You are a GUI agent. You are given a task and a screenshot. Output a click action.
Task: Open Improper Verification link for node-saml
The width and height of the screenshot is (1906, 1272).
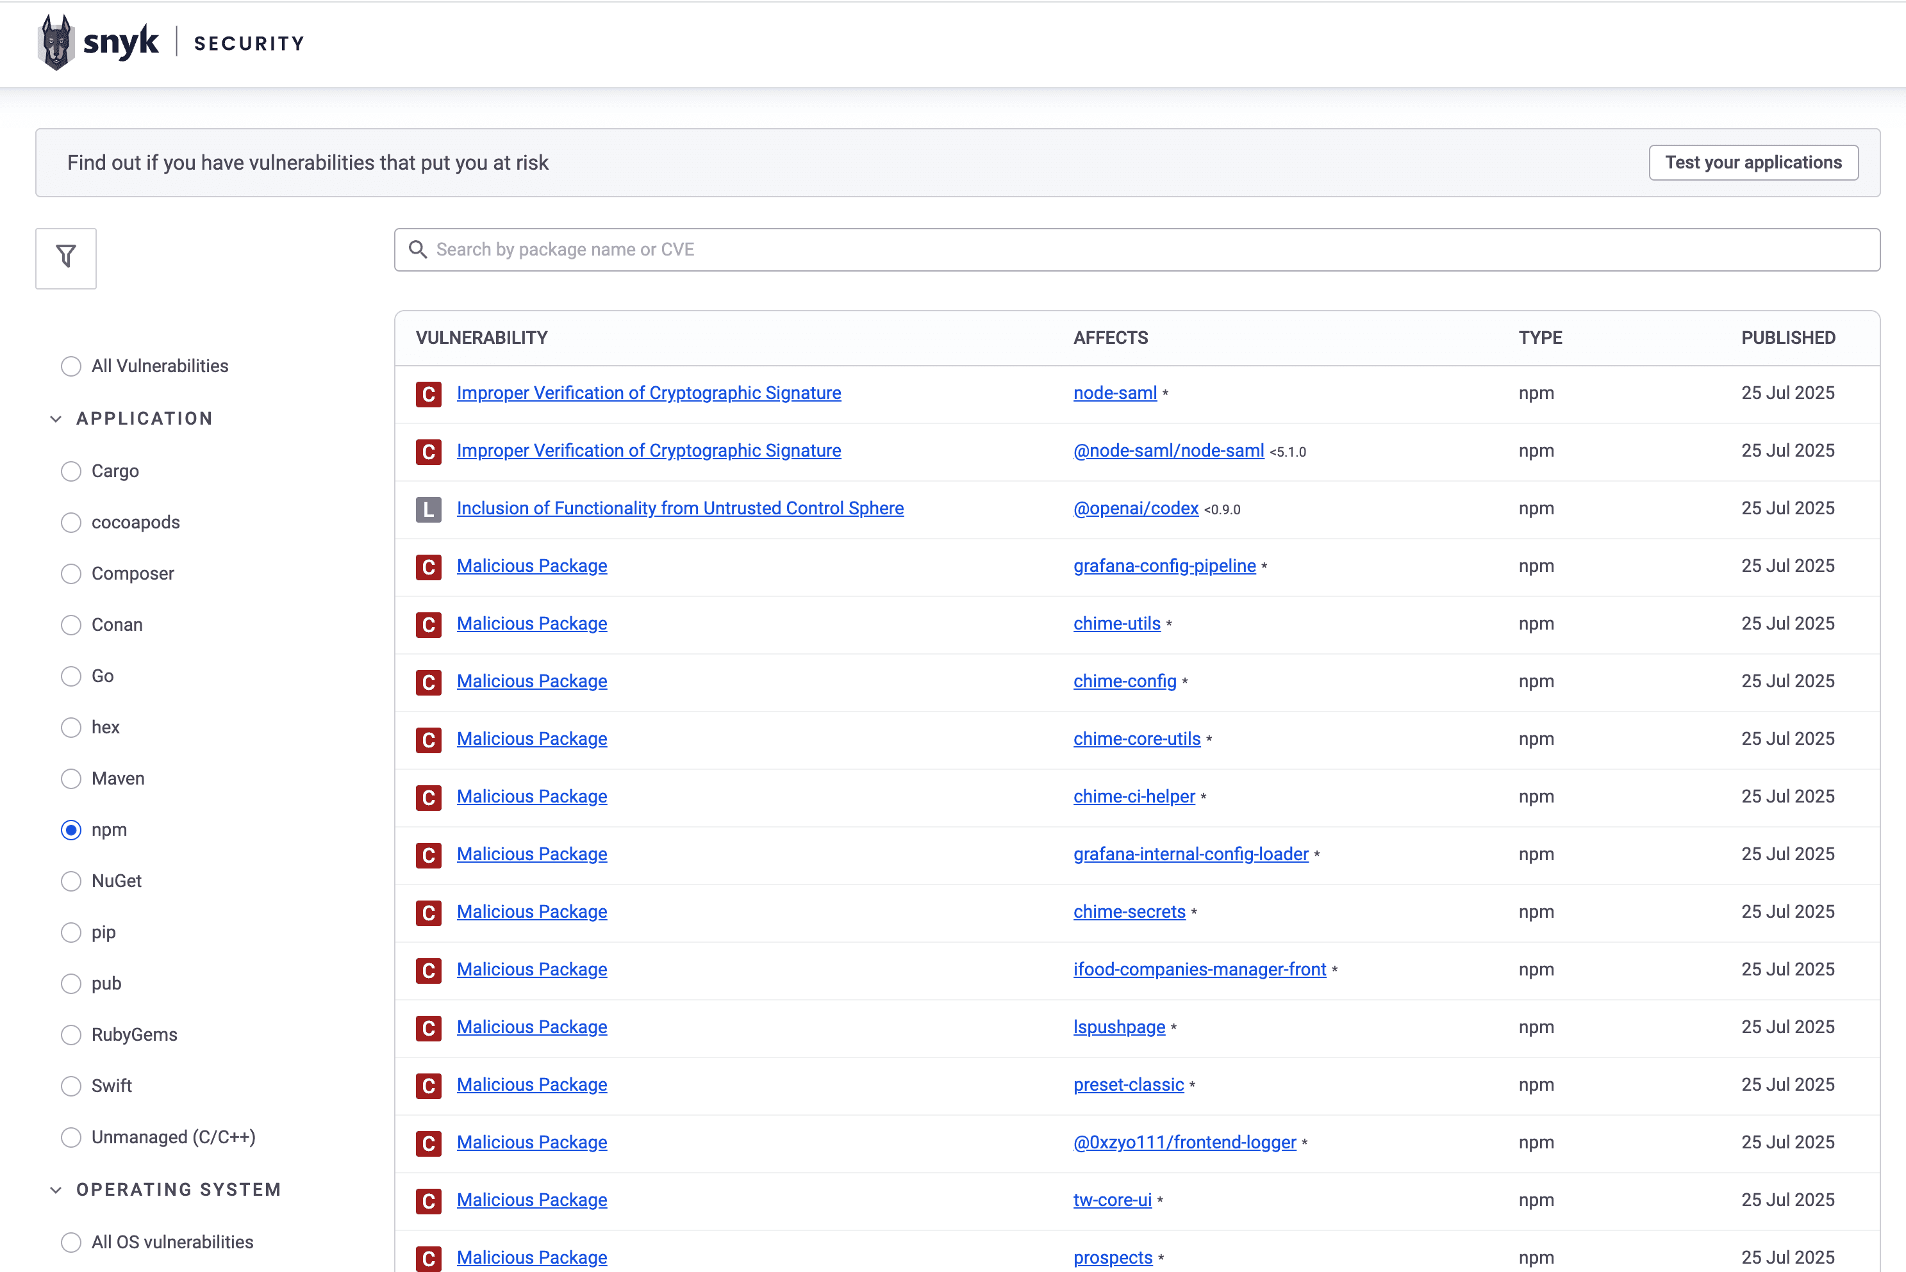point(649,393)
